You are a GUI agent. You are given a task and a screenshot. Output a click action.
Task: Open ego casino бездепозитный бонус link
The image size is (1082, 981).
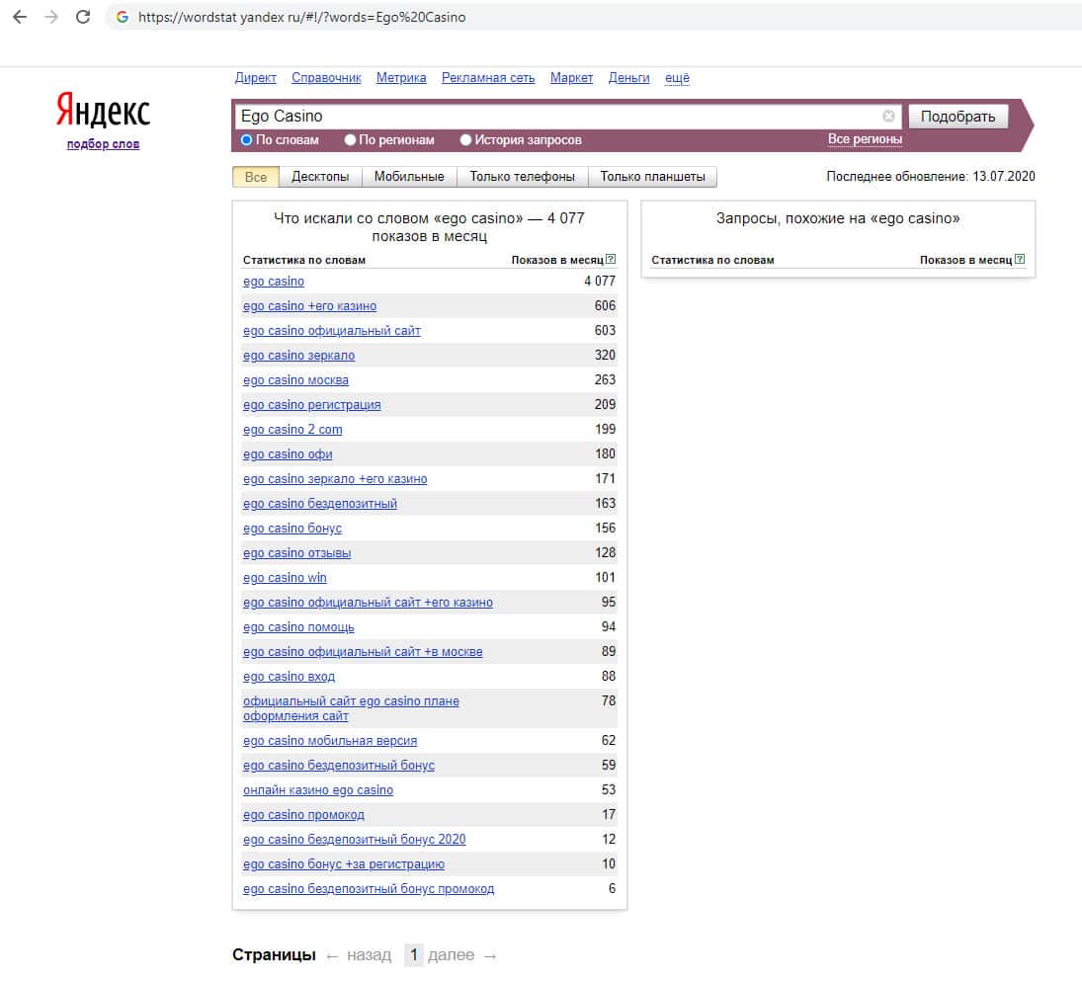coord(339,766)
